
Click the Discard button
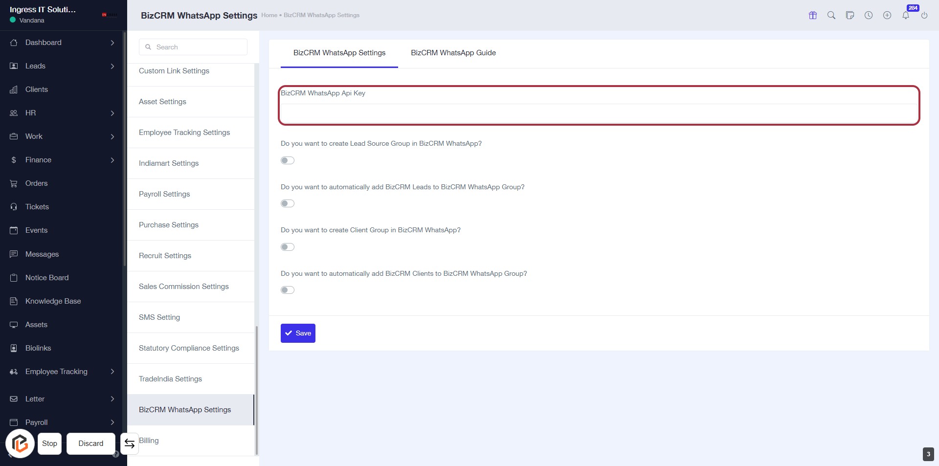(x=91, y=444)
